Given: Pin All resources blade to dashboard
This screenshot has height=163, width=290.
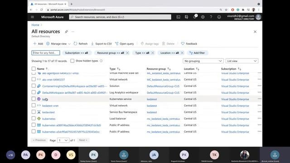Looking at the screenshot, I should (66, 32).
